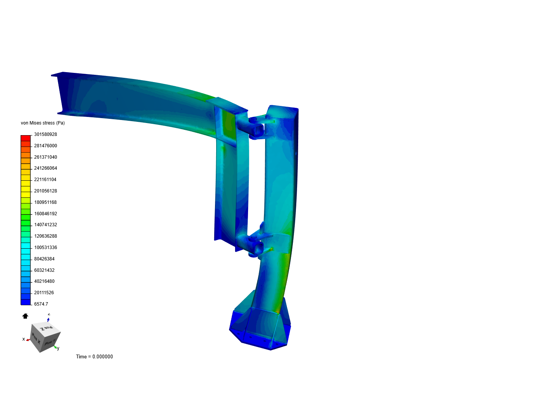Click the dark blue bottom legend swatch
The image size is (547, 410).
click(25, 302)
